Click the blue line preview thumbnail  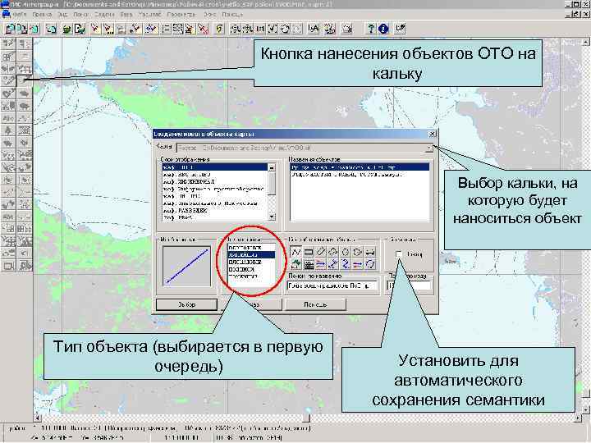point(186,267)
